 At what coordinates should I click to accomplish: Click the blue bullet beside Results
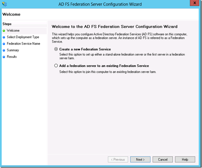pyautogui.click(x=4, y=57)
